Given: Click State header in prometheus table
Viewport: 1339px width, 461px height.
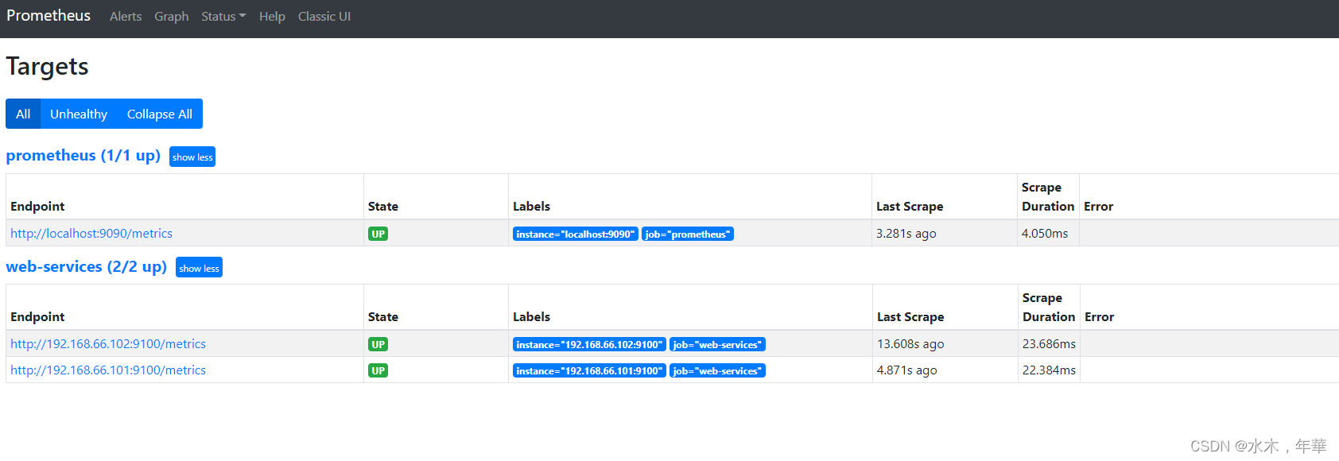Looking at the screenshot, I should (x=383, y=207).
